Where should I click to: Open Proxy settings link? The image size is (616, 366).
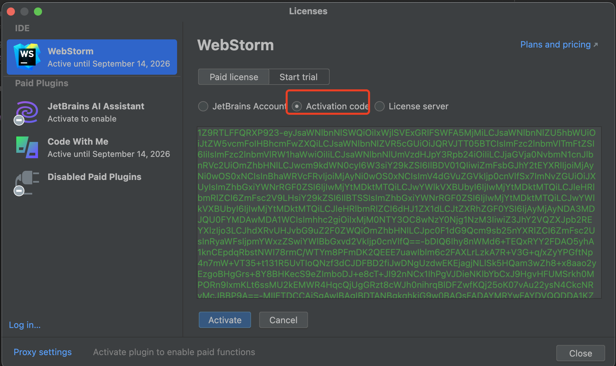coord(43,352)
